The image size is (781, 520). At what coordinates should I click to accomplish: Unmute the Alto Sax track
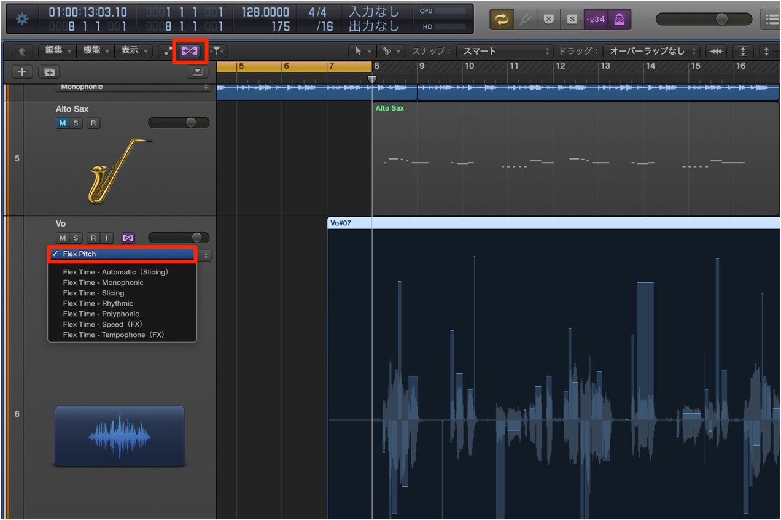pyautogui.click(x=62, y=123)
